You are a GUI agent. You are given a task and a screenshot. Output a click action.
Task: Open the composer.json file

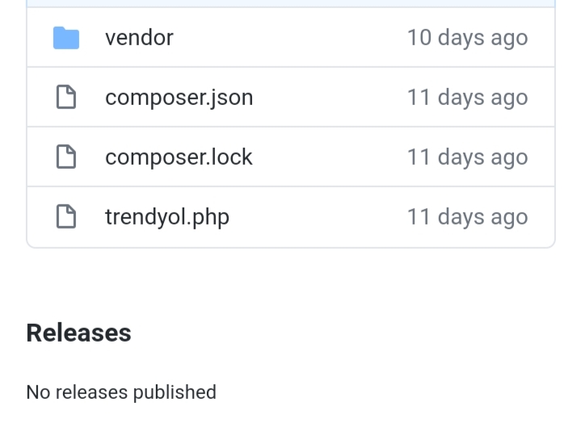pyautogui.click(x=179, y=98)
